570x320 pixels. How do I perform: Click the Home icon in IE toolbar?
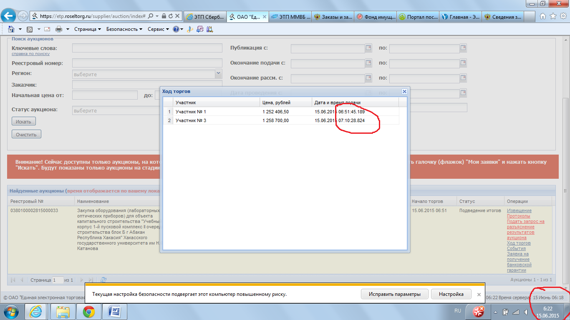coord(11,29)
